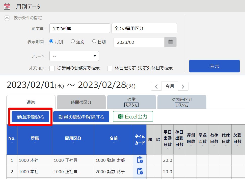
Task: Go to previous month with left arrow
Action: pyautogui.click(x=156, y=86)
